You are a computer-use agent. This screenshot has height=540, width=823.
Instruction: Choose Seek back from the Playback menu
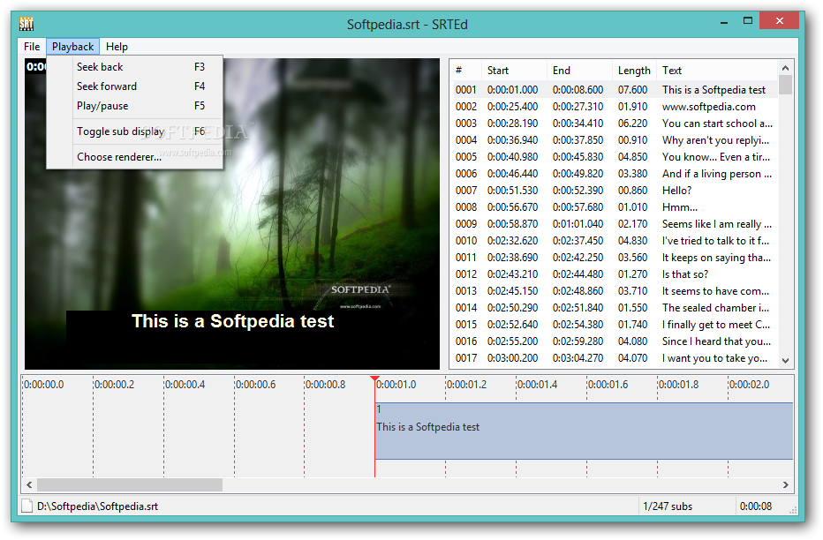135,67
